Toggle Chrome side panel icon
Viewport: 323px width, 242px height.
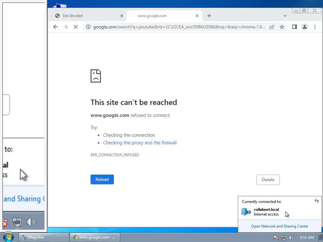tap(295, 27)
